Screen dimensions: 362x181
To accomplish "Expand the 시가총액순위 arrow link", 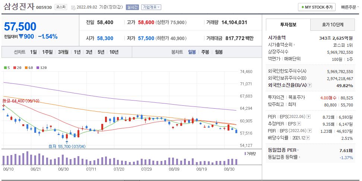I will [294, 45].
